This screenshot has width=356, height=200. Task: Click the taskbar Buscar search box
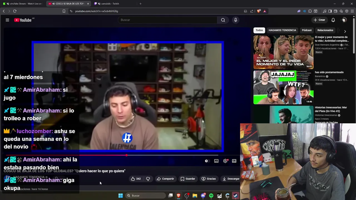coord(145,196)
